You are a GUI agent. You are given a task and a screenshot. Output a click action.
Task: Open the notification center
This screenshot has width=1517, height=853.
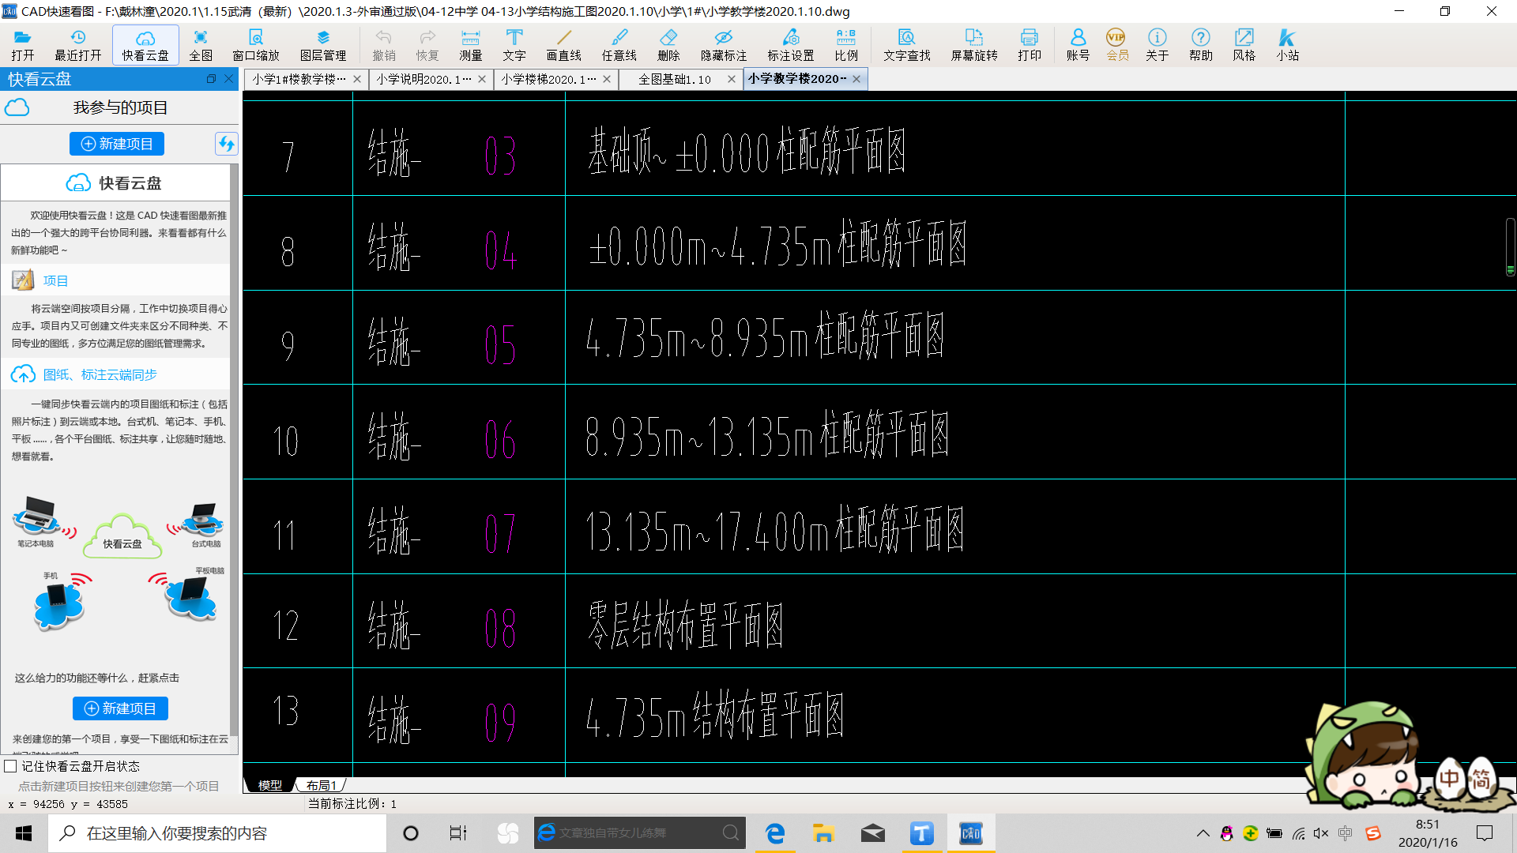click(x=1485, y=833)
